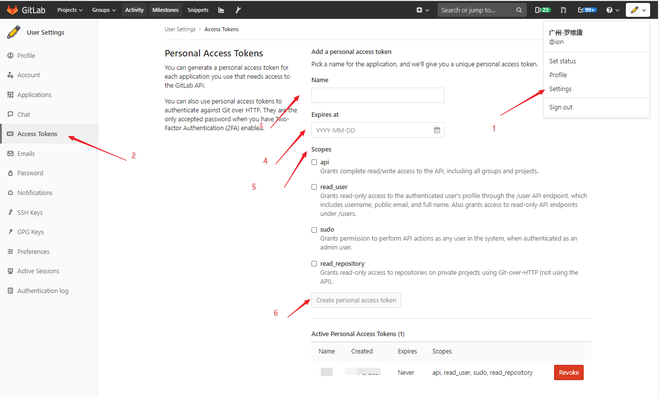Open issues counter showing 23

click(x=543, y=10)
